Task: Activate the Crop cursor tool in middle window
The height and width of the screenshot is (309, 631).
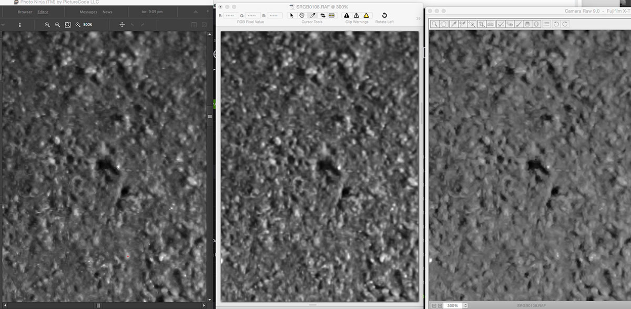Action: point(322,16)
